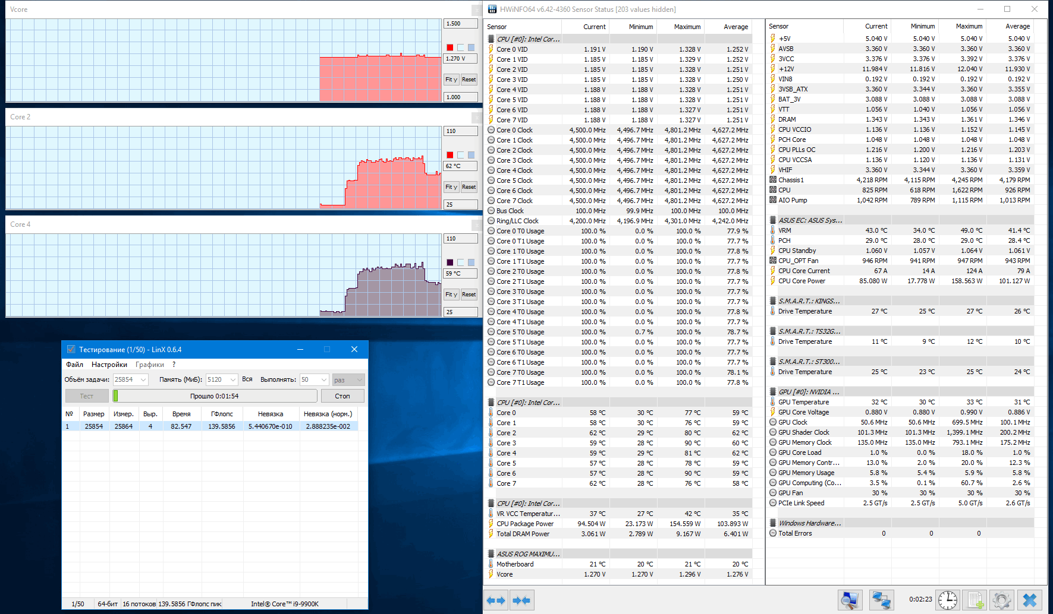Open the problem size 25854 dropdown
Viewport: 1053px width, 614px height.
(143, 379)
